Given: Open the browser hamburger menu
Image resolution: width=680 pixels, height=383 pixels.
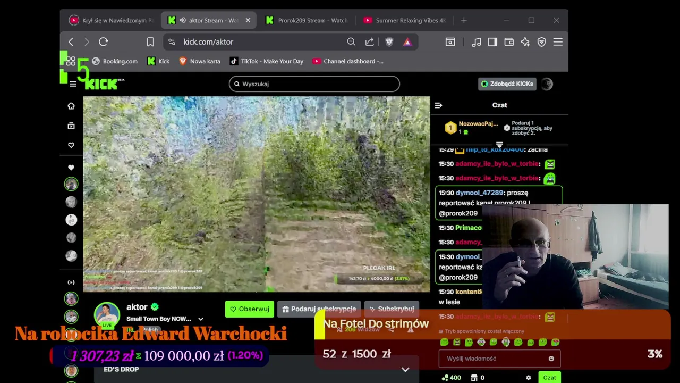Looking at the screenshot, I should (x=558, y=41).
